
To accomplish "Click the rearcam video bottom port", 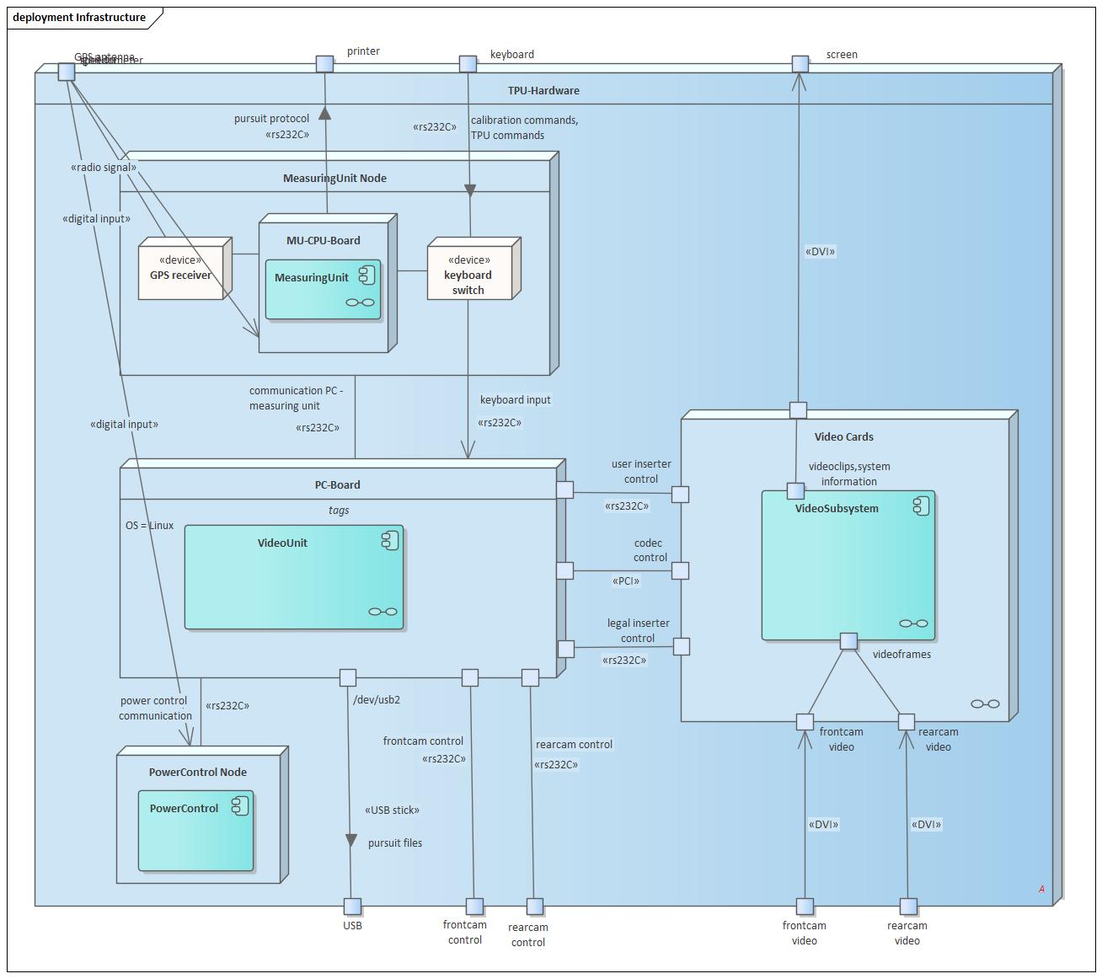I will pos(908,907).
